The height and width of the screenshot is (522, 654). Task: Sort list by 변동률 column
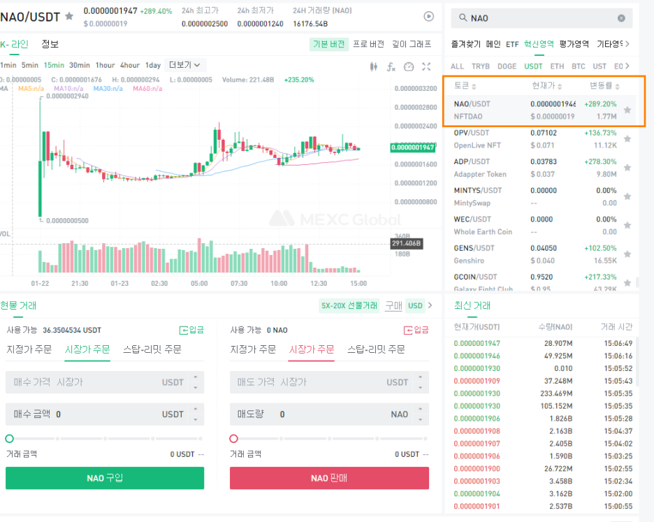pos(604,85)
